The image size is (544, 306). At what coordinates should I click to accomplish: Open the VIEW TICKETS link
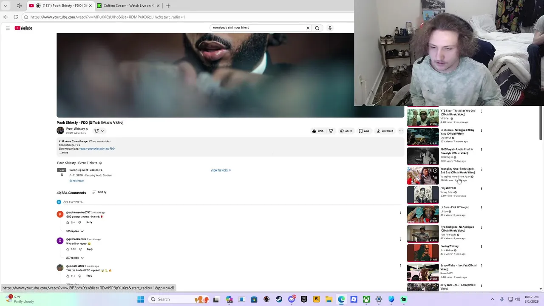(x=221, y=170)
